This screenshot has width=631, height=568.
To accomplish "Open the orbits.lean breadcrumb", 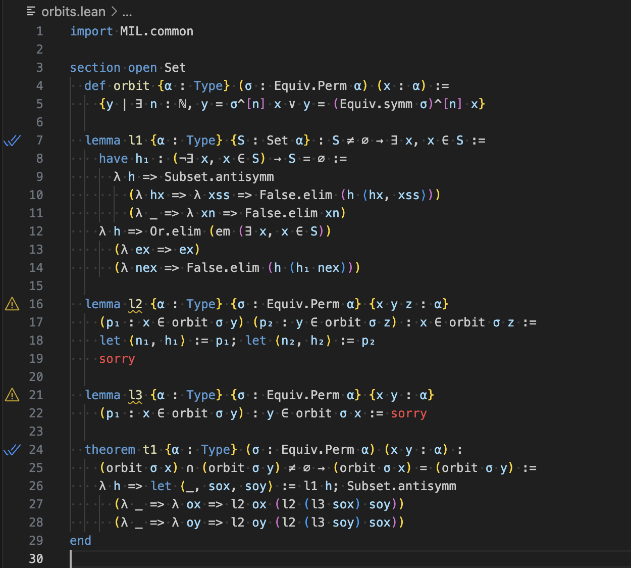I will point(73,11).
